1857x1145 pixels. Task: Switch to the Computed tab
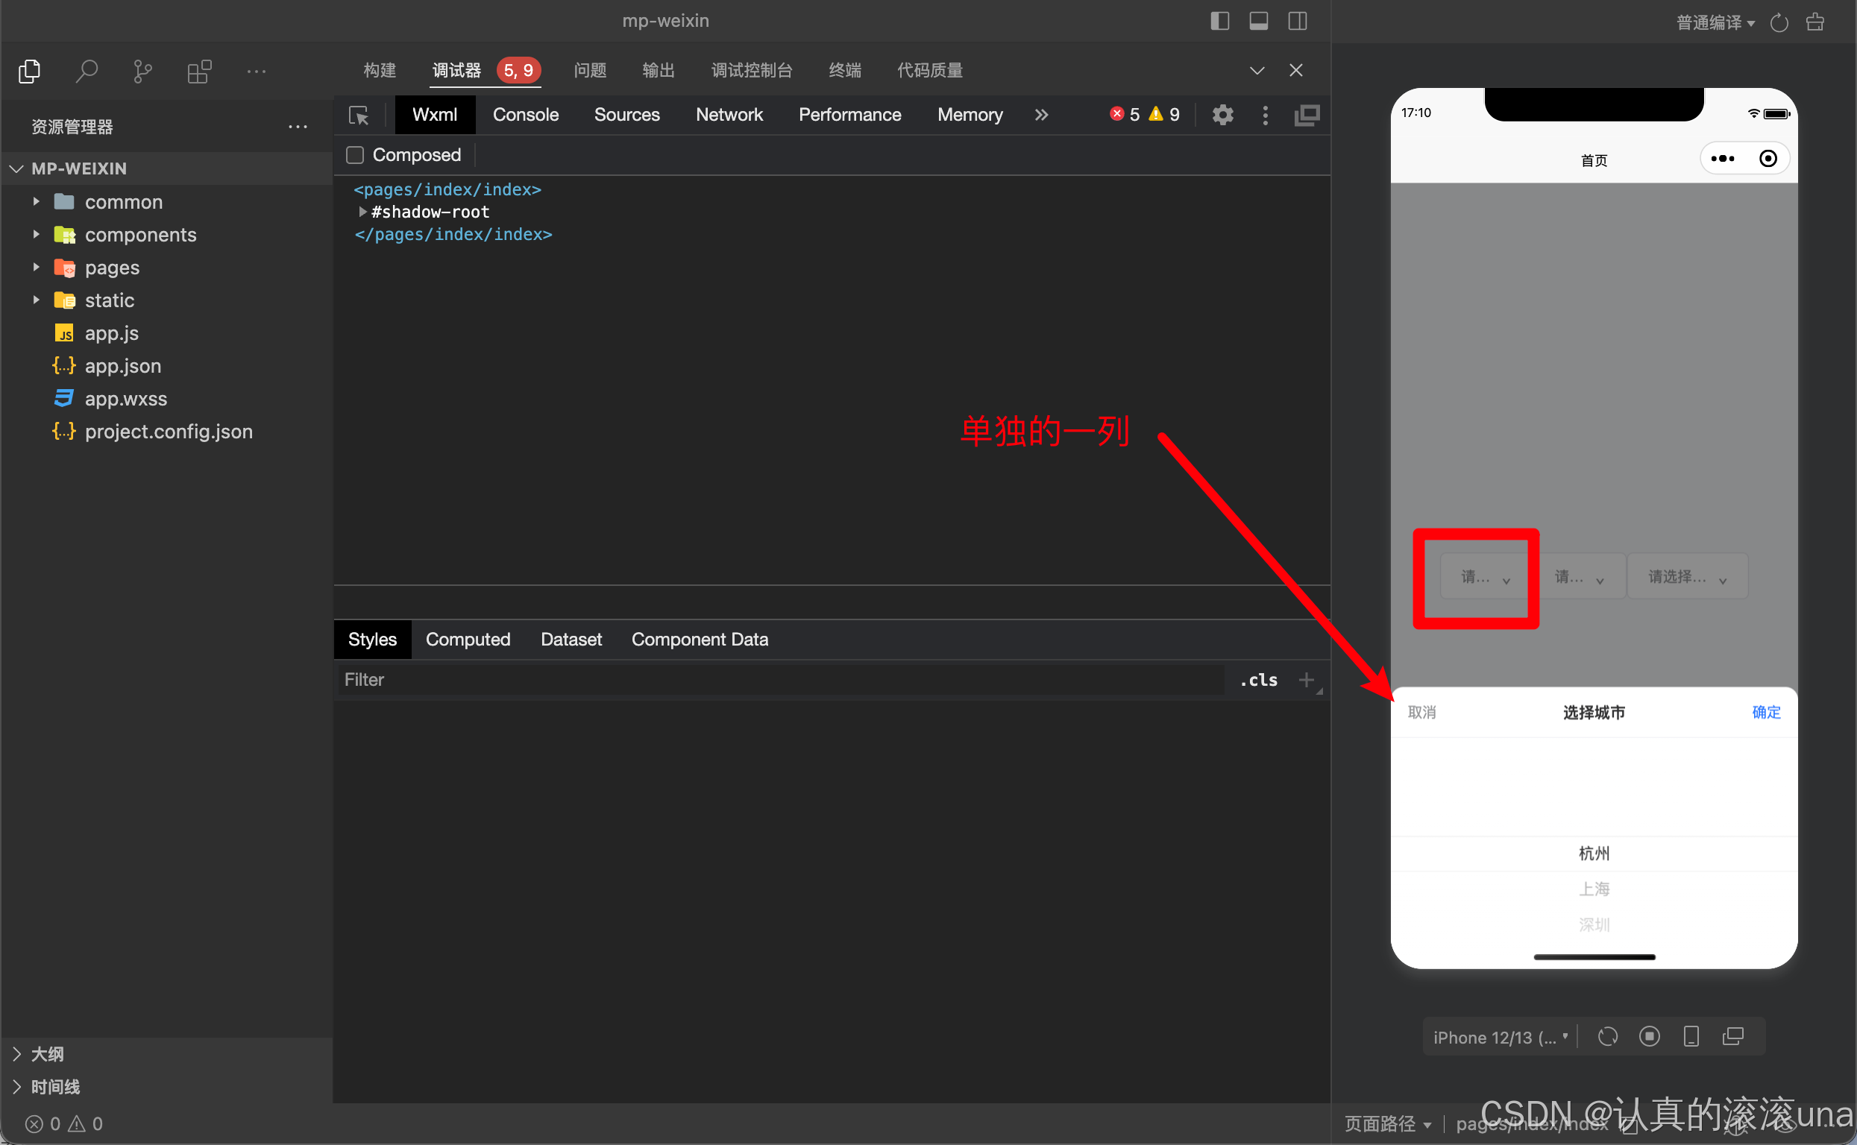pos(468,639)
